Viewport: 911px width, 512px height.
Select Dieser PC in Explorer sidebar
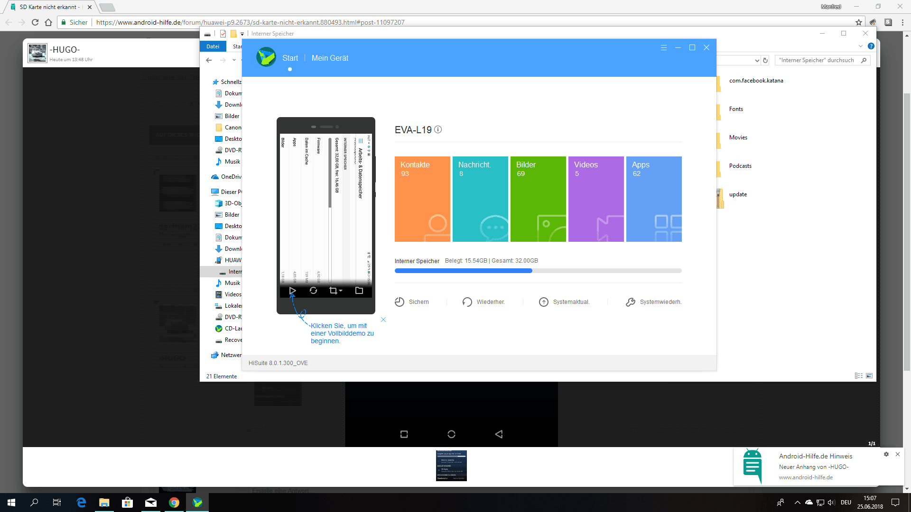(226, 192)
